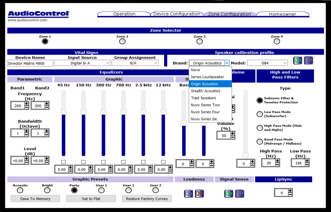The width and height of the screenshot is (331, 212).
Task: Open the Group Assignment dropdown
Action: pyautogui.click(x=135, y=63)
